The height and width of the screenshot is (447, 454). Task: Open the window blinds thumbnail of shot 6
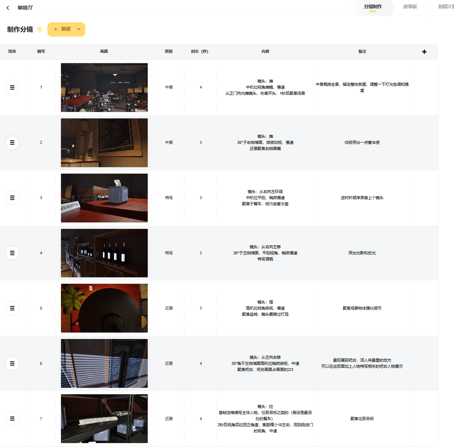pos(104,363)
